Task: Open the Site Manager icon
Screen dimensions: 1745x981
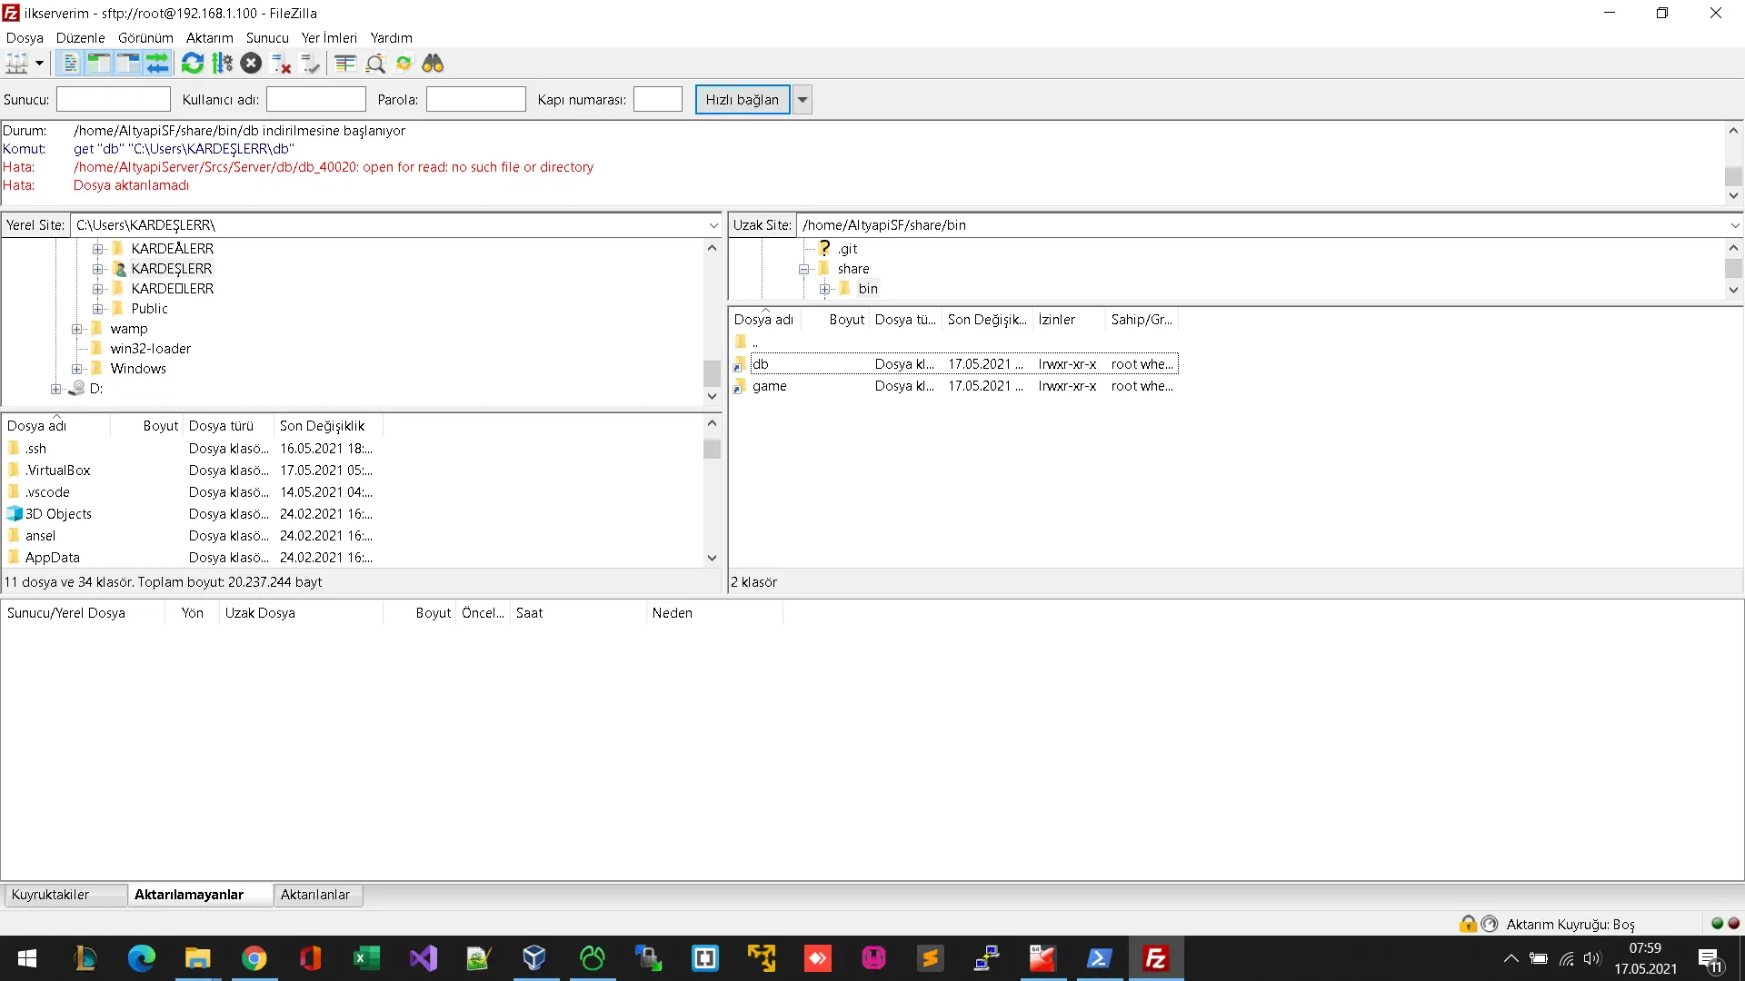Action: (16, 64)
